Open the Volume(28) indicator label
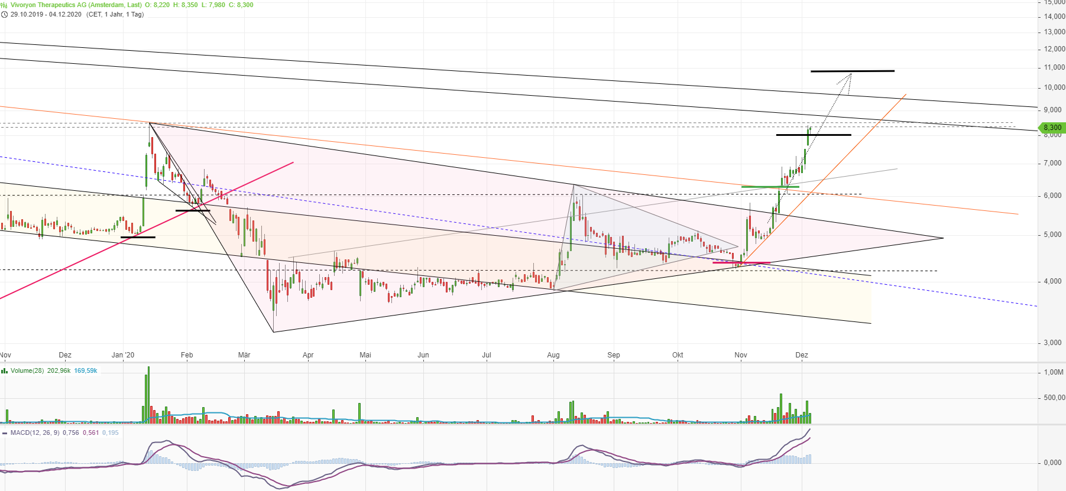 (27, 370)
